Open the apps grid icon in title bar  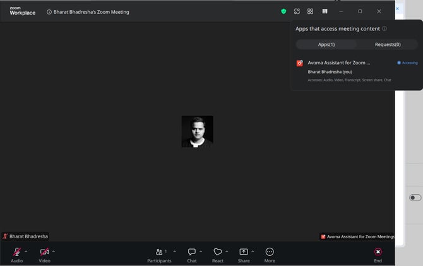(310, 11)
